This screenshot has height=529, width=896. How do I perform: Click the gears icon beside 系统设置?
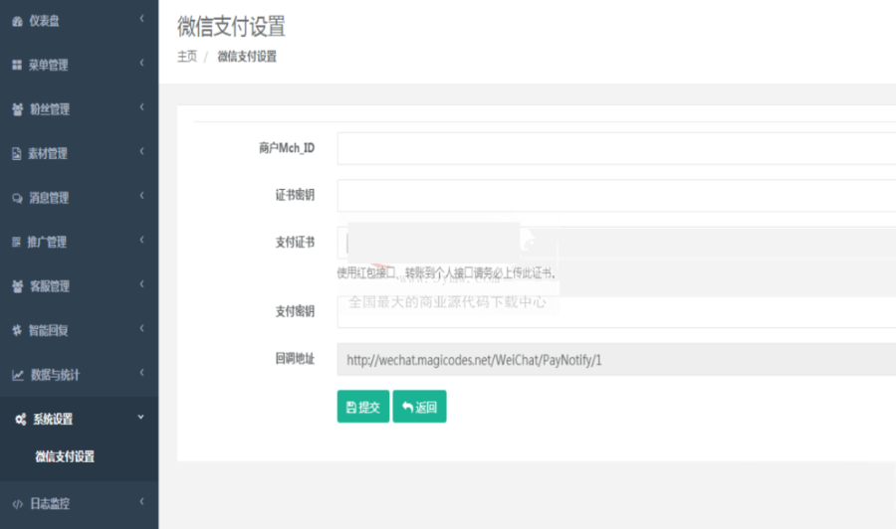(21, 420)
